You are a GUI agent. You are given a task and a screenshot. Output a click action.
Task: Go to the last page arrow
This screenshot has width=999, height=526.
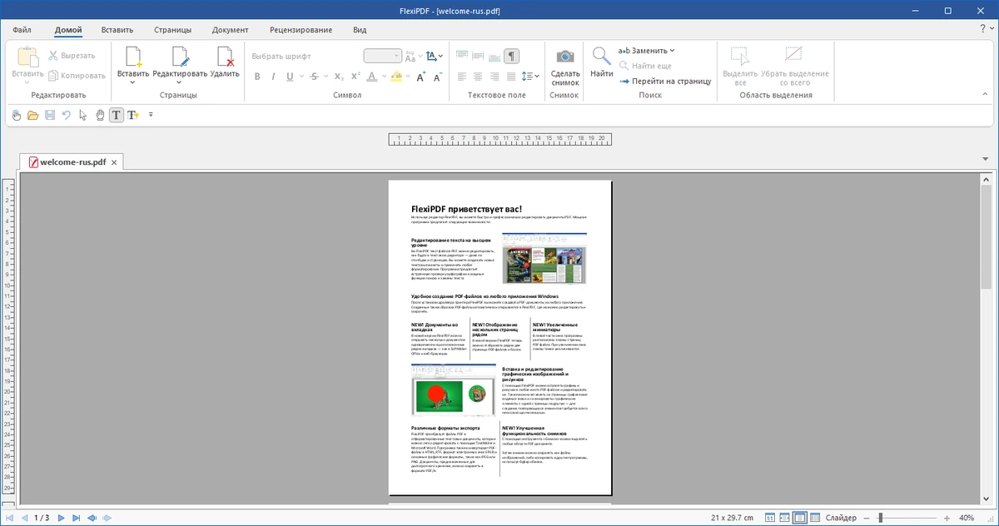(x=77, y=518)
